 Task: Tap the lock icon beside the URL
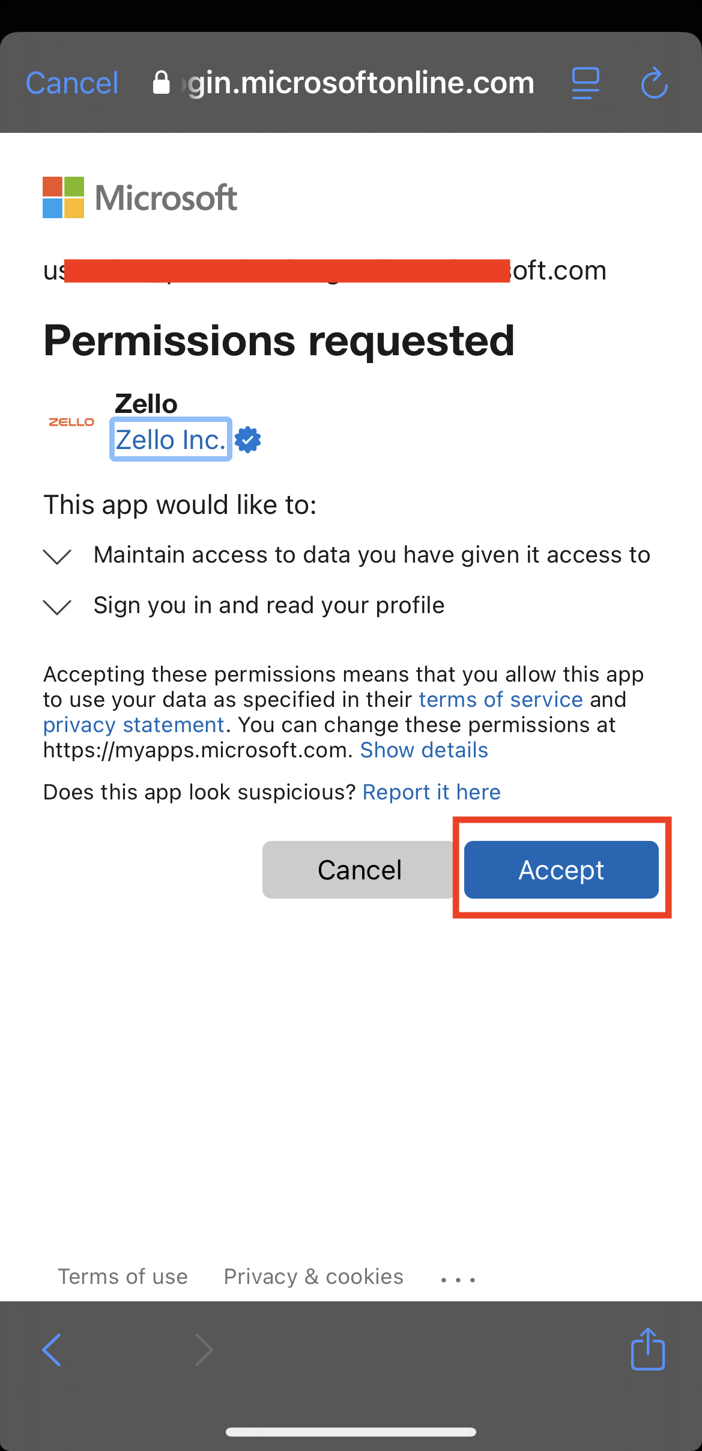pyautogui.click(x=161, y=83)
